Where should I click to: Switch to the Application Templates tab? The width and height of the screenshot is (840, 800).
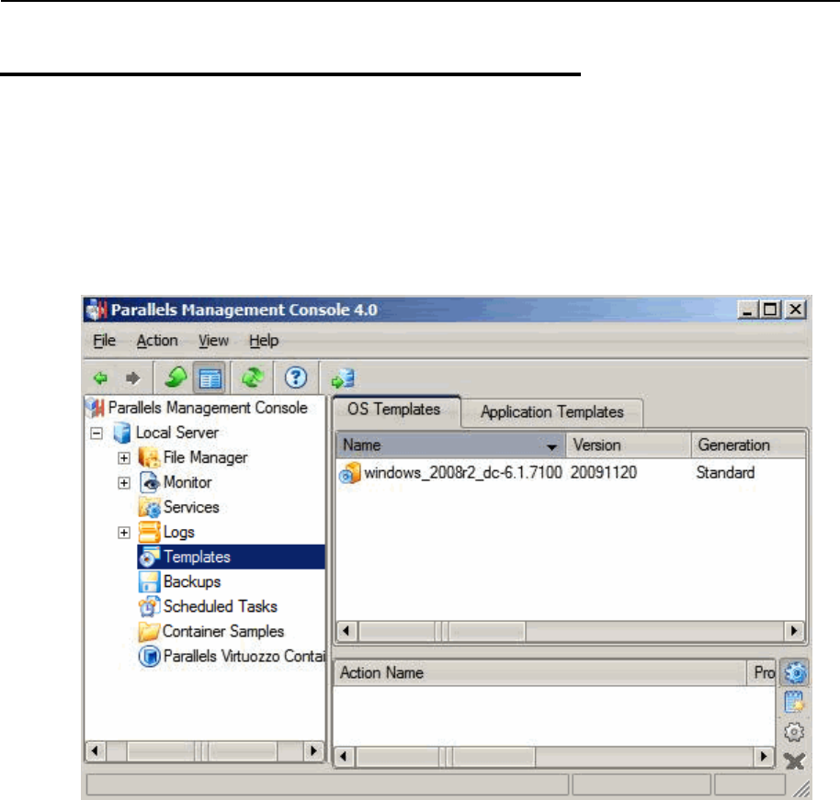tap(551, 412)
